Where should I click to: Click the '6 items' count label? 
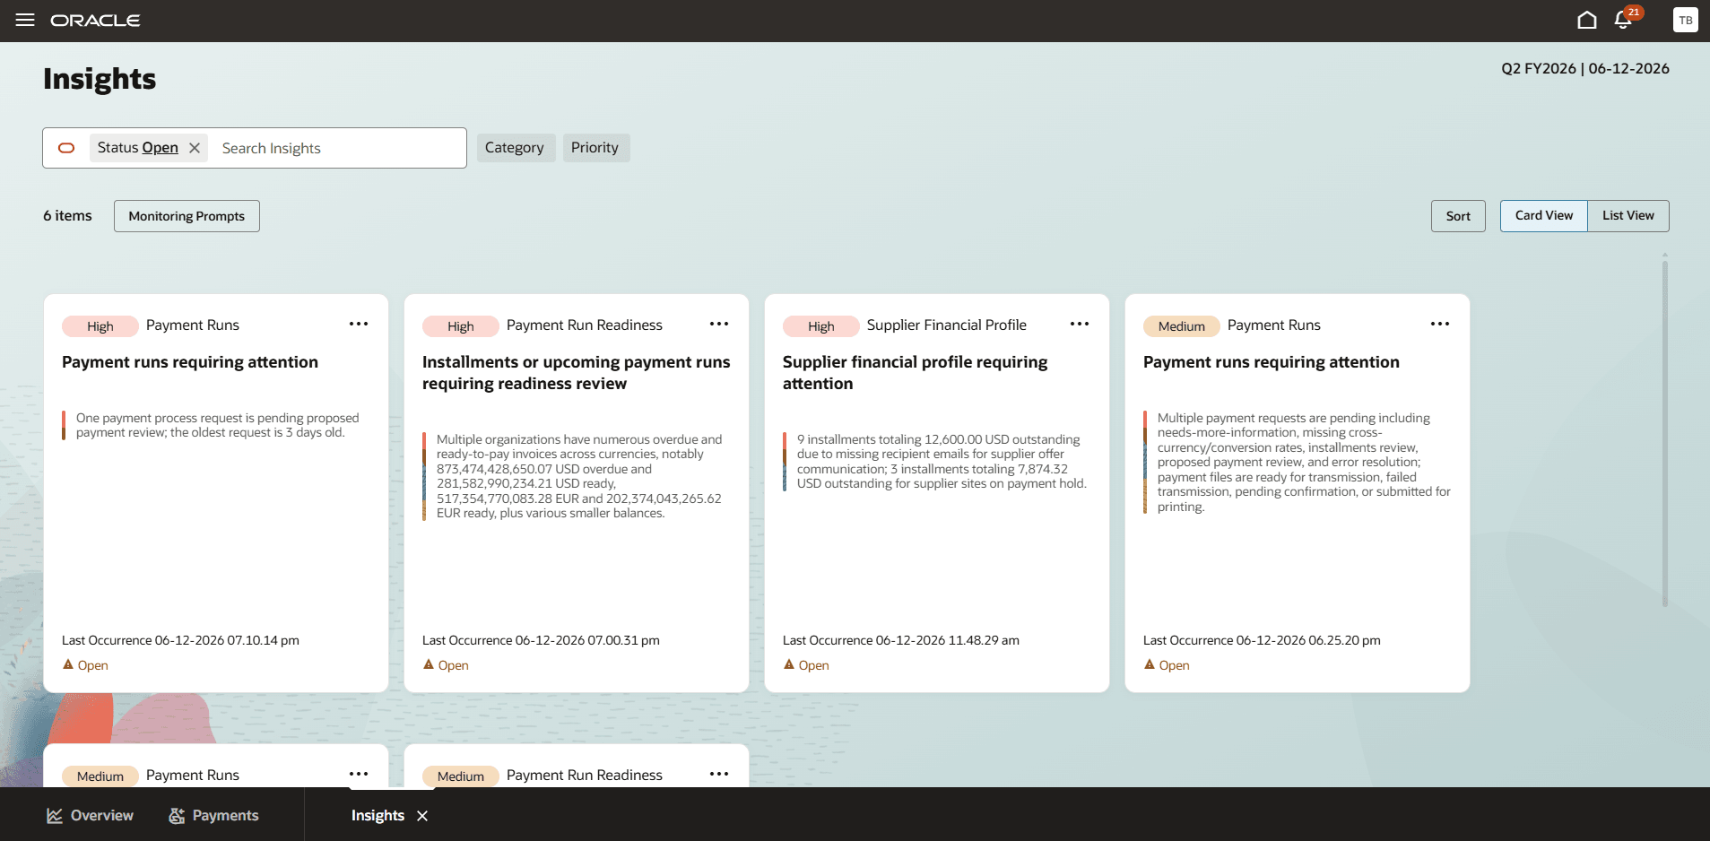(x=67, y=216)
